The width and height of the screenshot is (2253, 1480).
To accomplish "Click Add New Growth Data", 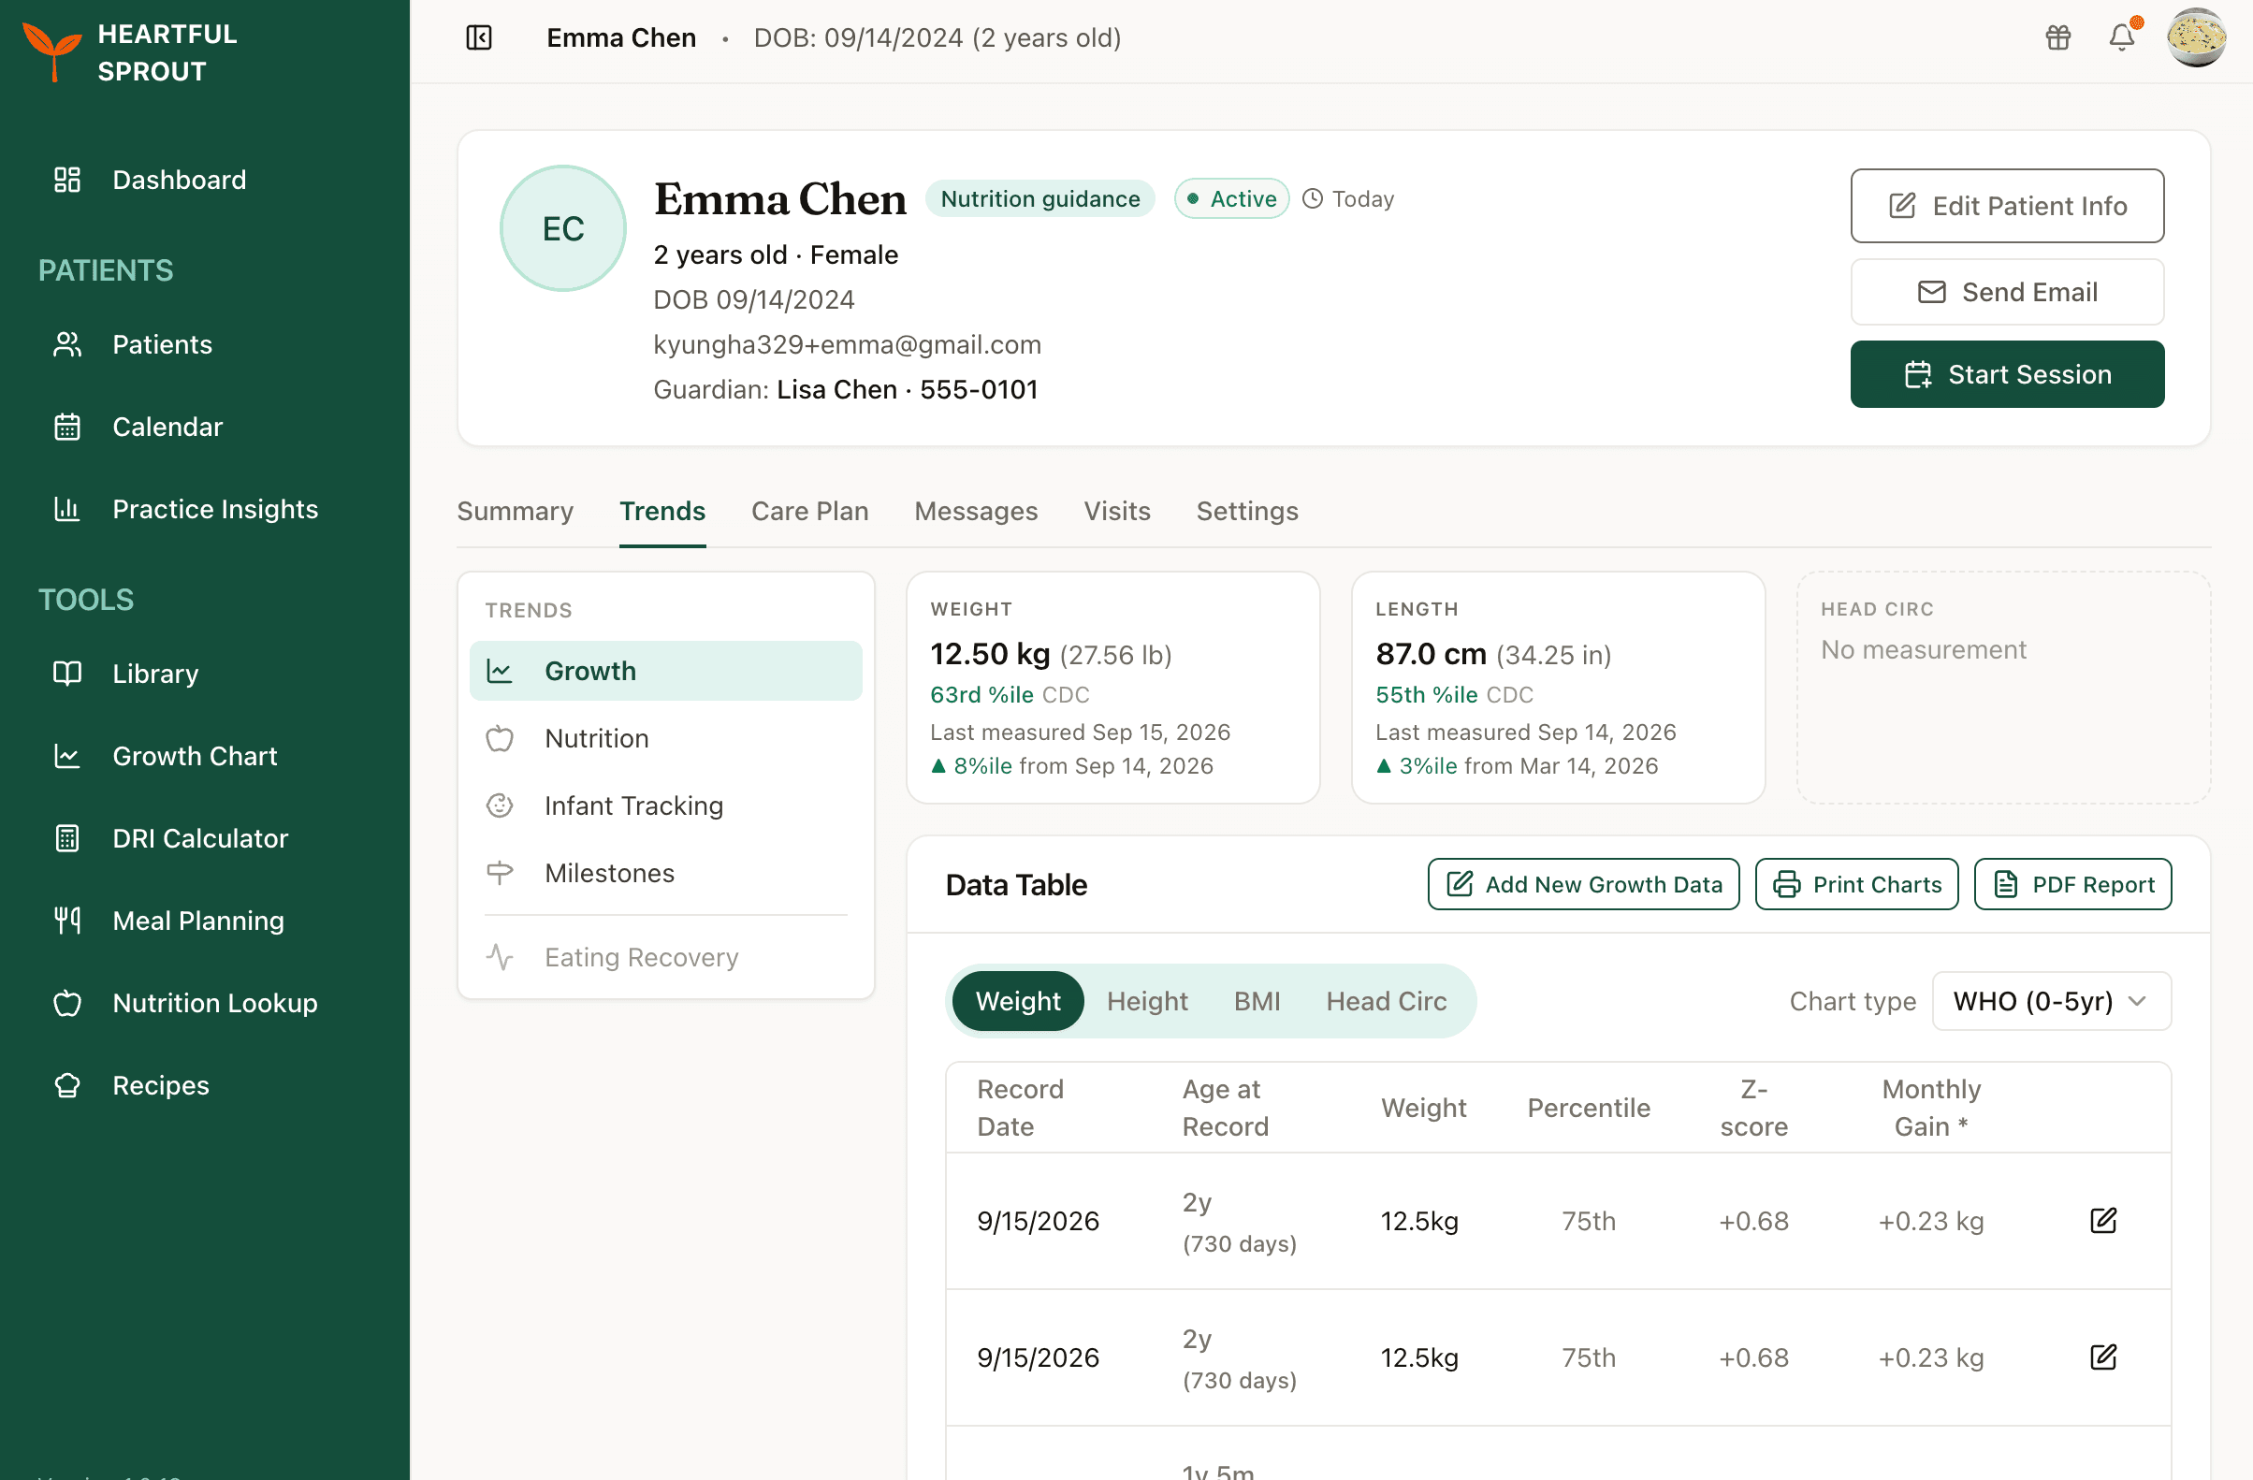I will click(1583, 885).
